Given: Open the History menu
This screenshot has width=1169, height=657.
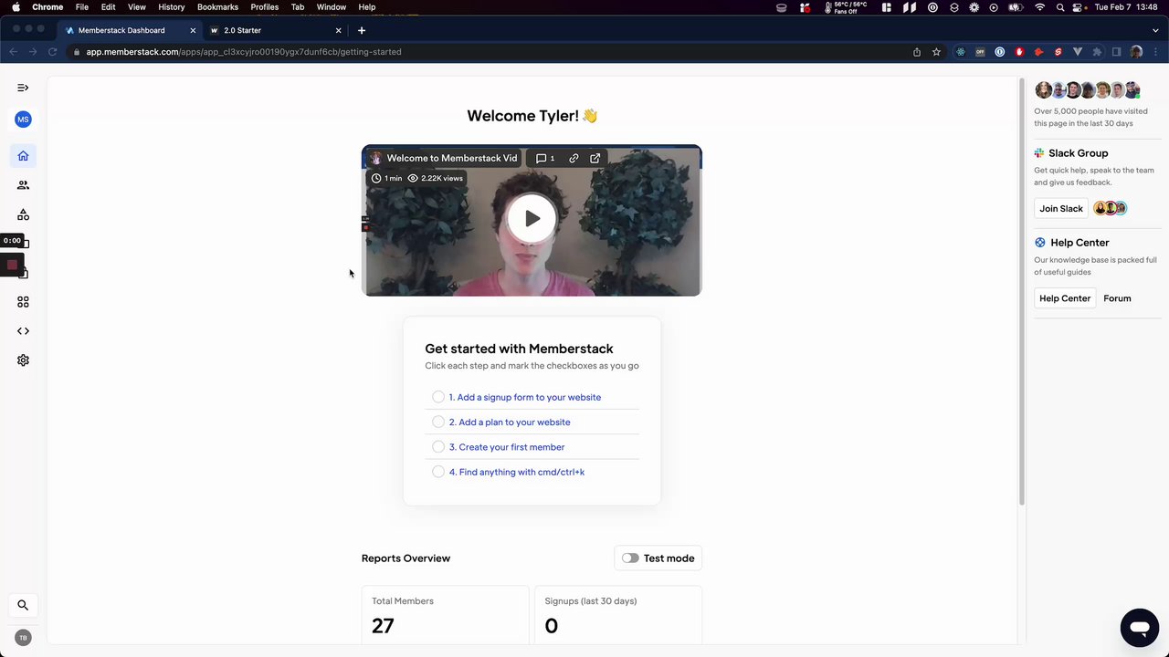Looking at the screenshot, I should click(x=172, y=7).
